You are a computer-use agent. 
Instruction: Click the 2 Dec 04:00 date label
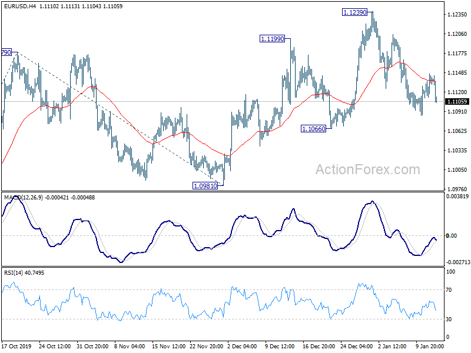click(x=242, y=347)
